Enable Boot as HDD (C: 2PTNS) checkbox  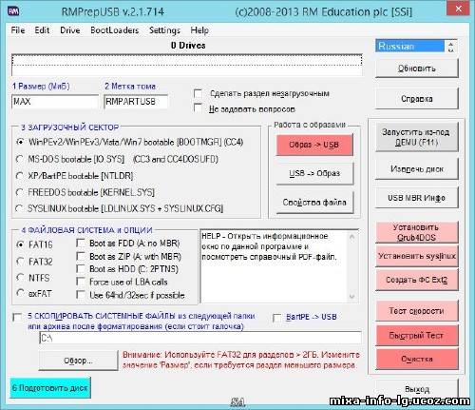(x=81, y=268)
